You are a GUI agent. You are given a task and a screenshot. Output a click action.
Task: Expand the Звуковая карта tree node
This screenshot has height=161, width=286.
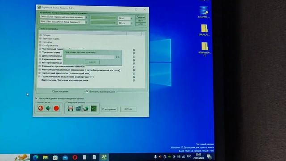coord(41,38)
